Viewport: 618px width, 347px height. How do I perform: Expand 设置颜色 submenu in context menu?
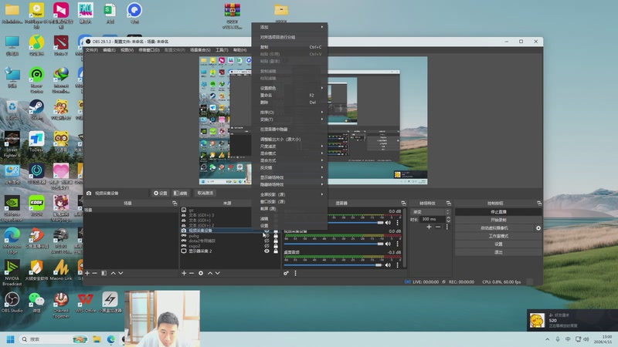click(290, 88)
